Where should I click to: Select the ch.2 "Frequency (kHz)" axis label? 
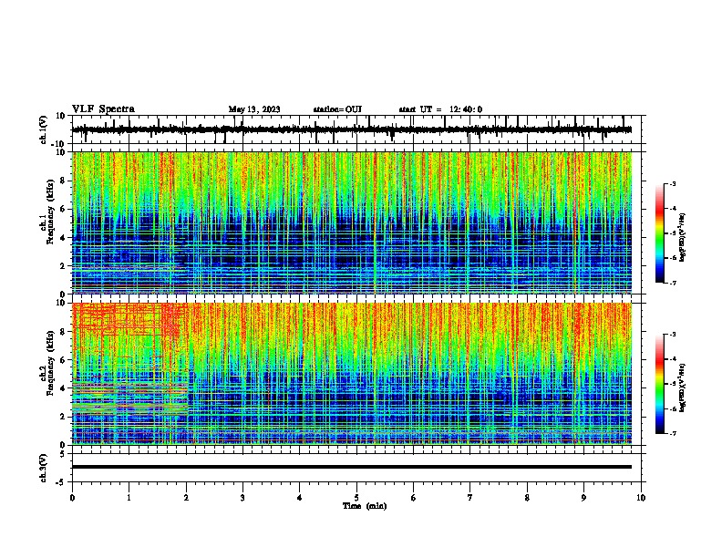tap(50, 362)
